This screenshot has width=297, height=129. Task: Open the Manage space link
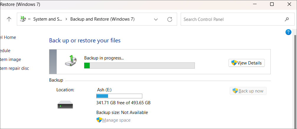click(116, 120)
